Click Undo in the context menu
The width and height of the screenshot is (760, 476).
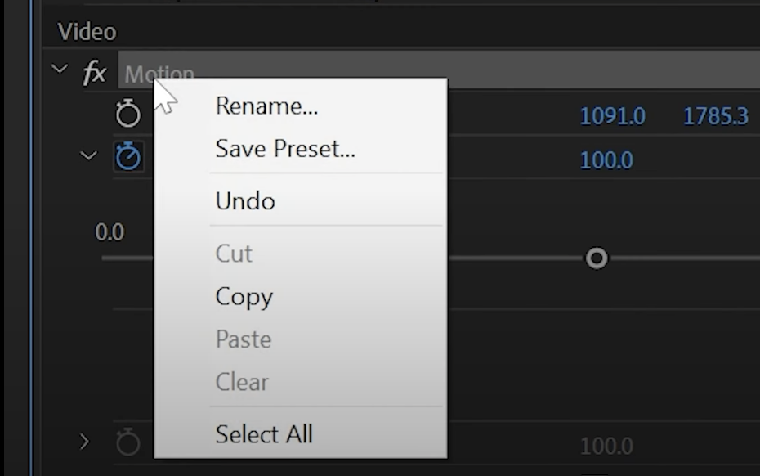pos(244,200)
